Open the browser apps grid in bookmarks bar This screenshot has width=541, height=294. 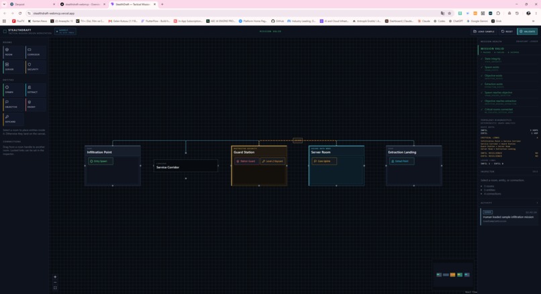click(4, 21)
